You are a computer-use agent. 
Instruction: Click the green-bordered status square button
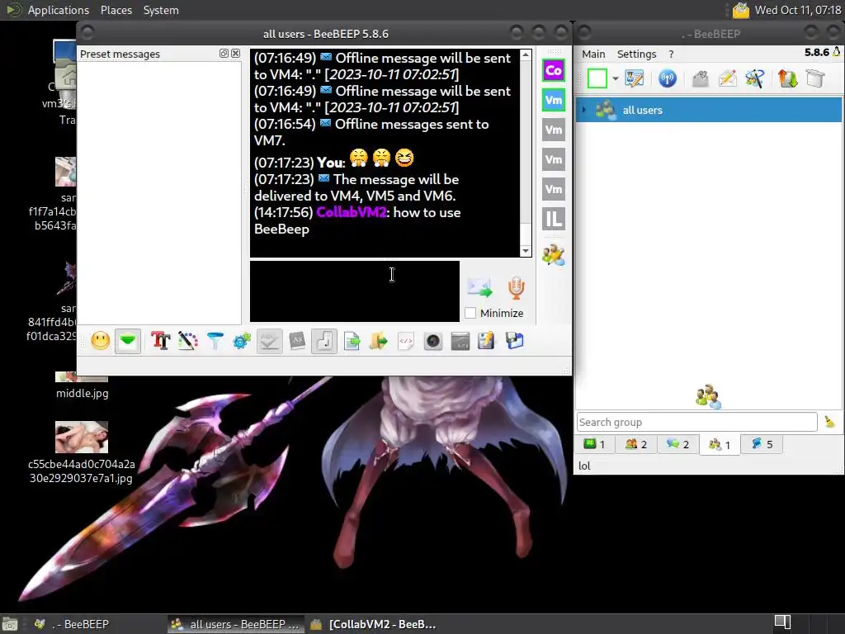coord(597,78)
